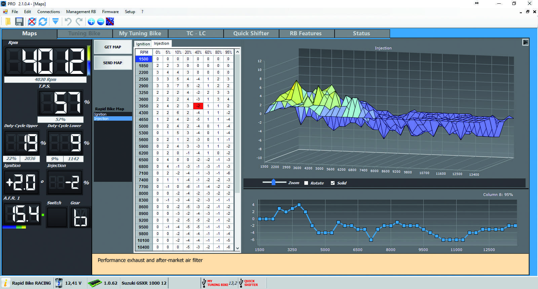
Task: Click the Zoom slider handle
Action: 273,182
